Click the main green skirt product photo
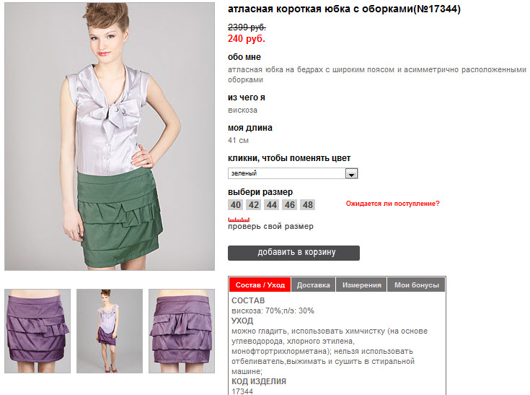 coord(110,136)
